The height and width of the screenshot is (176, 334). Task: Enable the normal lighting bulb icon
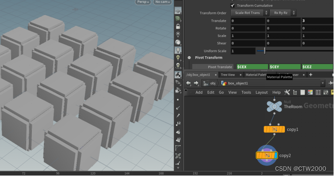coord(178,50)
